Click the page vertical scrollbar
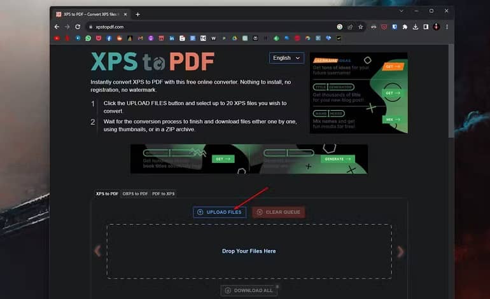 (451, 90)
